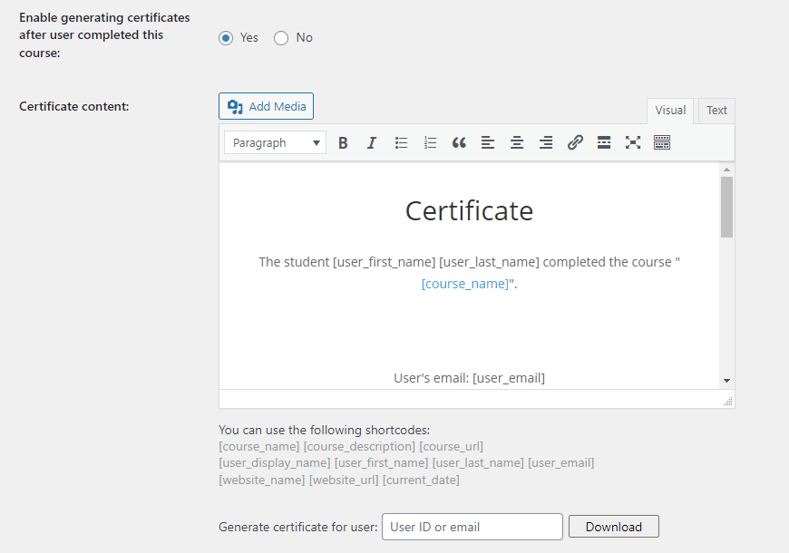Toggle bold formatting in the editor

pos(343,143)
